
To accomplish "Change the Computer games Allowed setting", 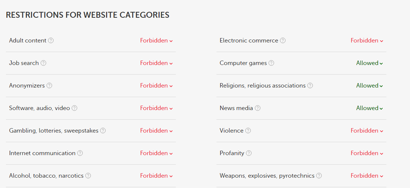I will point(369,63).
